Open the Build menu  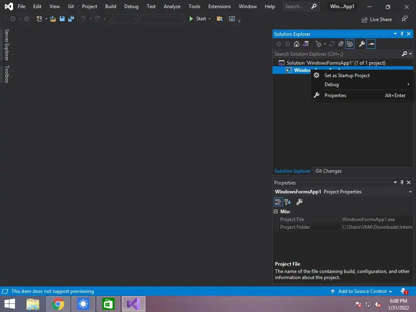pos(110,6)
